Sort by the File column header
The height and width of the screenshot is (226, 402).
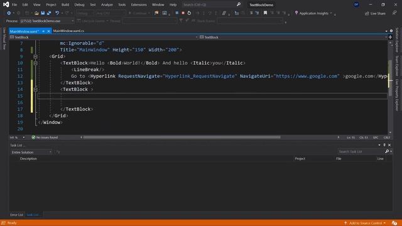coord(339,159)
